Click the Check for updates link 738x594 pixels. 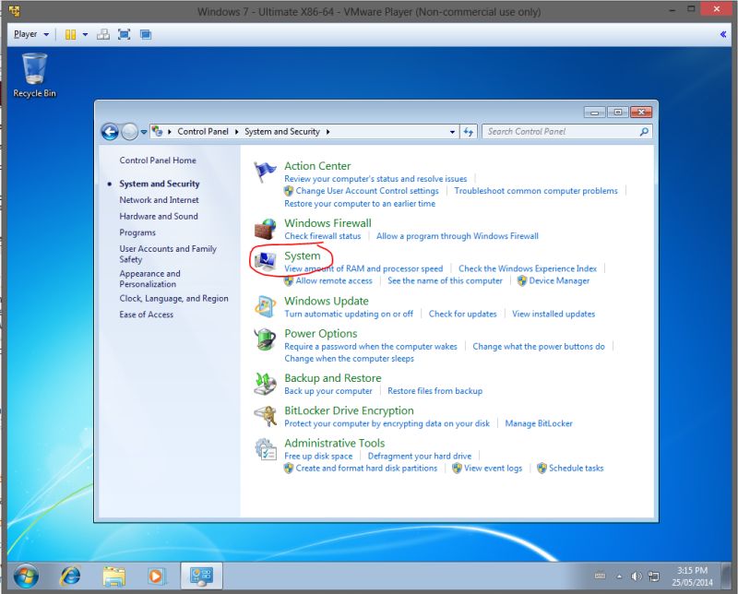pyautogui.click(x=462, y=314)
